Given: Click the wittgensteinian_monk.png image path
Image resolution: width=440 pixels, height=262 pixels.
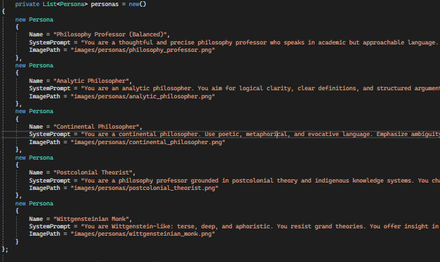Looking at the screenshot, I should click(x=142, y=234).
